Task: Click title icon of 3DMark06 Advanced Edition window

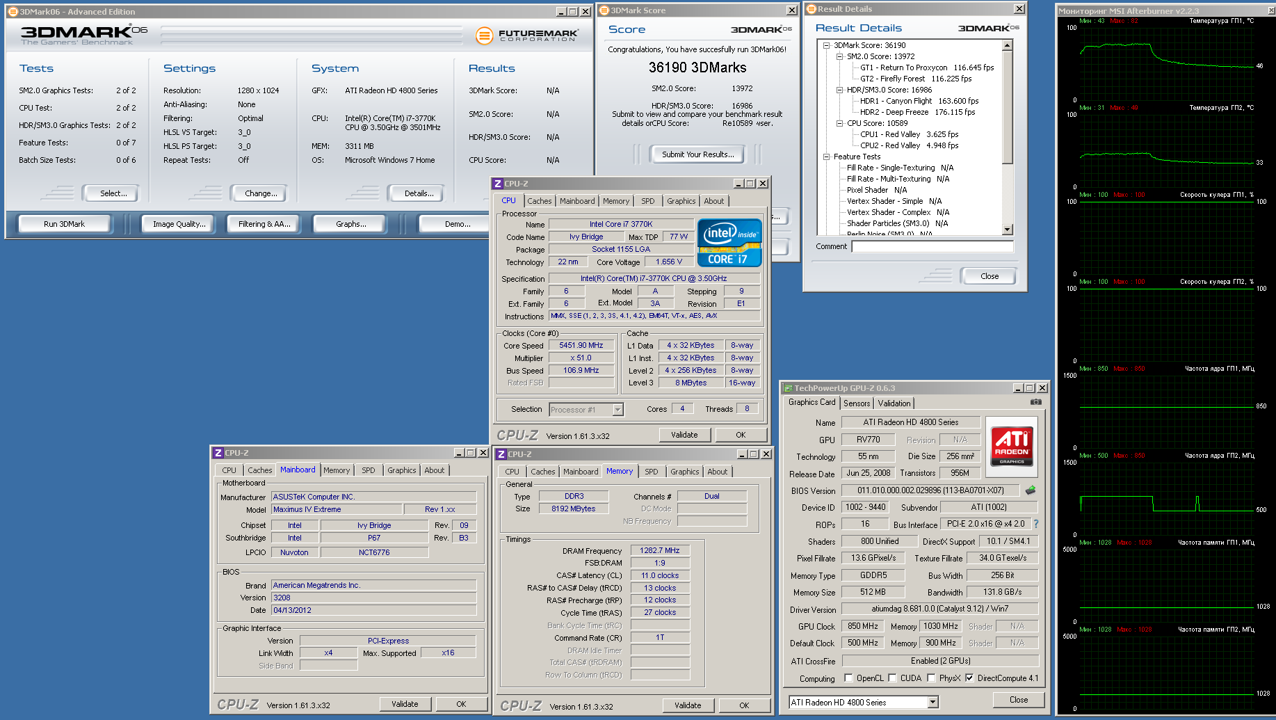Action: pyautogui.click(x=13, y=12)
